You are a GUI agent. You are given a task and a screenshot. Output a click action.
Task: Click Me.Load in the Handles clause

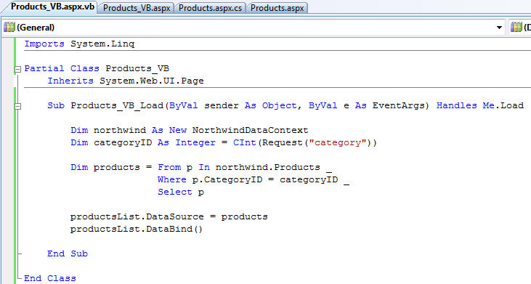coord(503,105)
